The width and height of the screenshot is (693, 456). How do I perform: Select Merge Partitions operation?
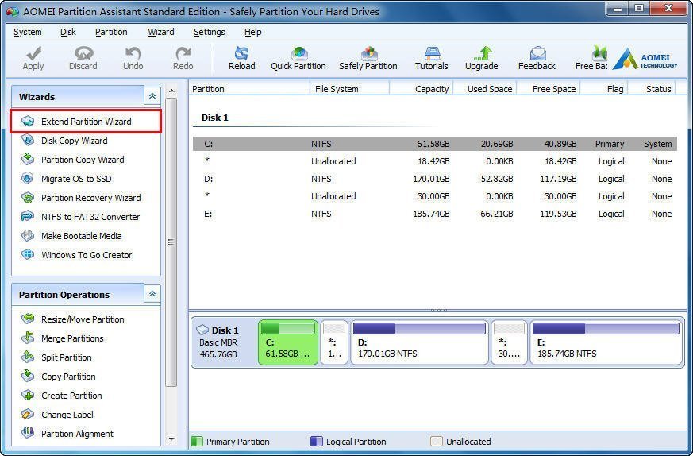72,338
